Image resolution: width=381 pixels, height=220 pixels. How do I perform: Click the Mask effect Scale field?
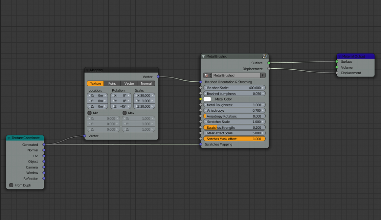(234, 133)
